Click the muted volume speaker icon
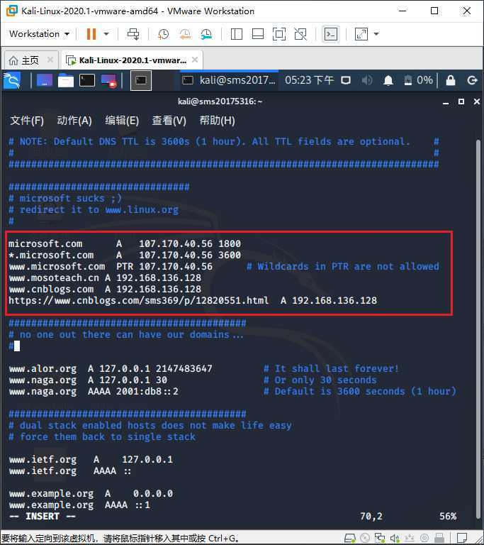 [366, 81]
